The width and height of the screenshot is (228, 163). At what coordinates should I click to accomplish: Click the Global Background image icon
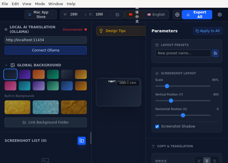click(x=13, y=65)
